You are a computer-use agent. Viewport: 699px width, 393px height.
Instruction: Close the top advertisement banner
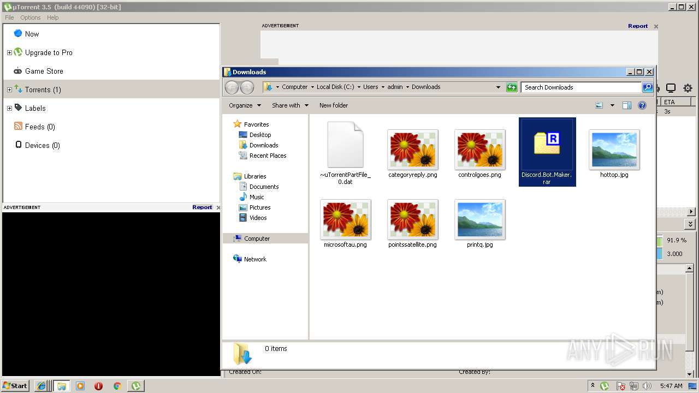(x=656, y=26)
